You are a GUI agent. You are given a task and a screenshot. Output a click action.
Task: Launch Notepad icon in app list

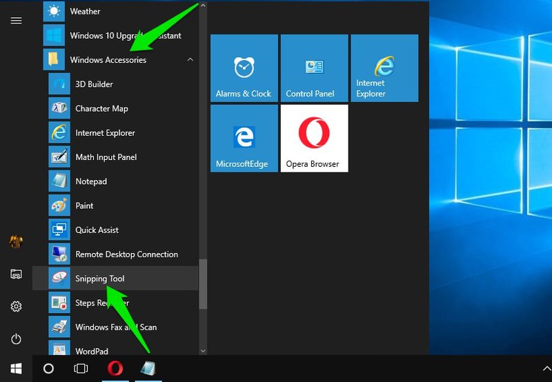[59, 181]
